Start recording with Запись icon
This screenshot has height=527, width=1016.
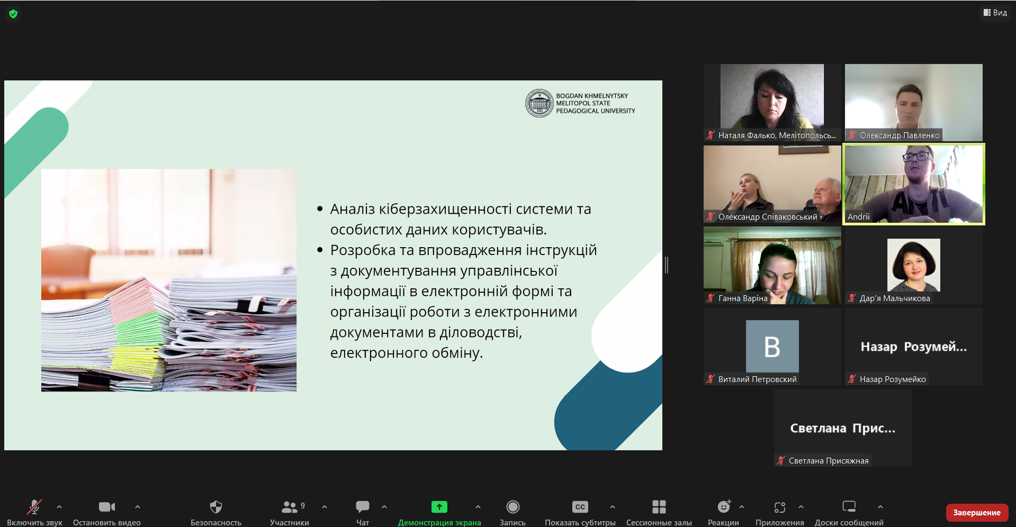[513, 507]
